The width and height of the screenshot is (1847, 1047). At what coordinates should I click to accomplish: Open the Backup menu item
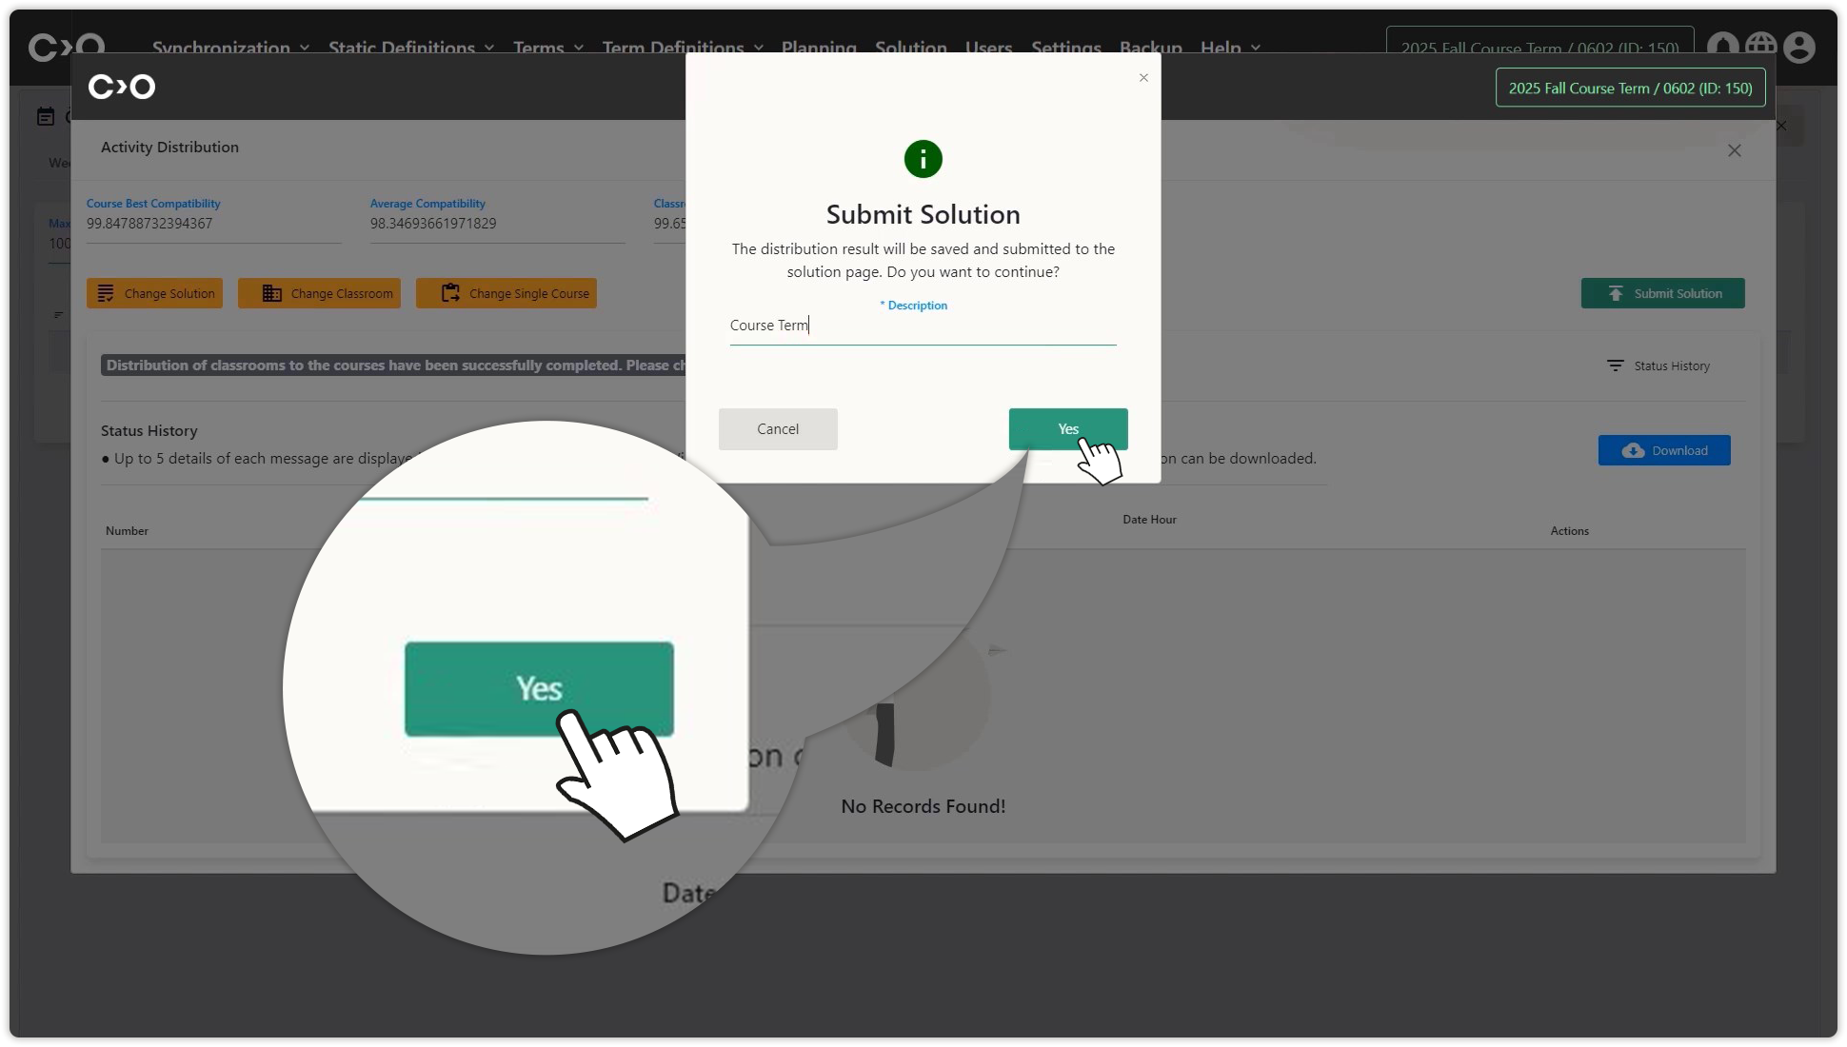(1150, 48)
